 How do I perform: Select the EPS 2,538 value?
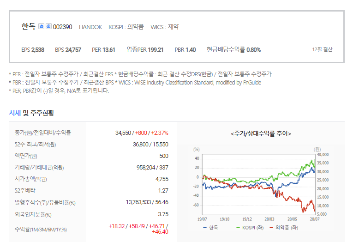point(33,50)
